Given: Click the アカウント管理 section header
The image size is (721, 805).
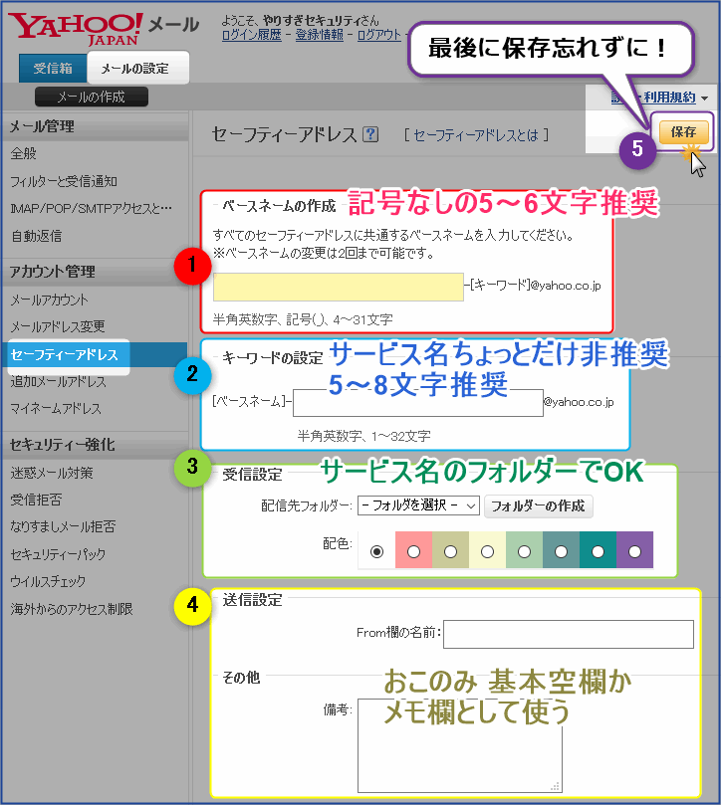Looking at the screenshot, I should 53,272.
